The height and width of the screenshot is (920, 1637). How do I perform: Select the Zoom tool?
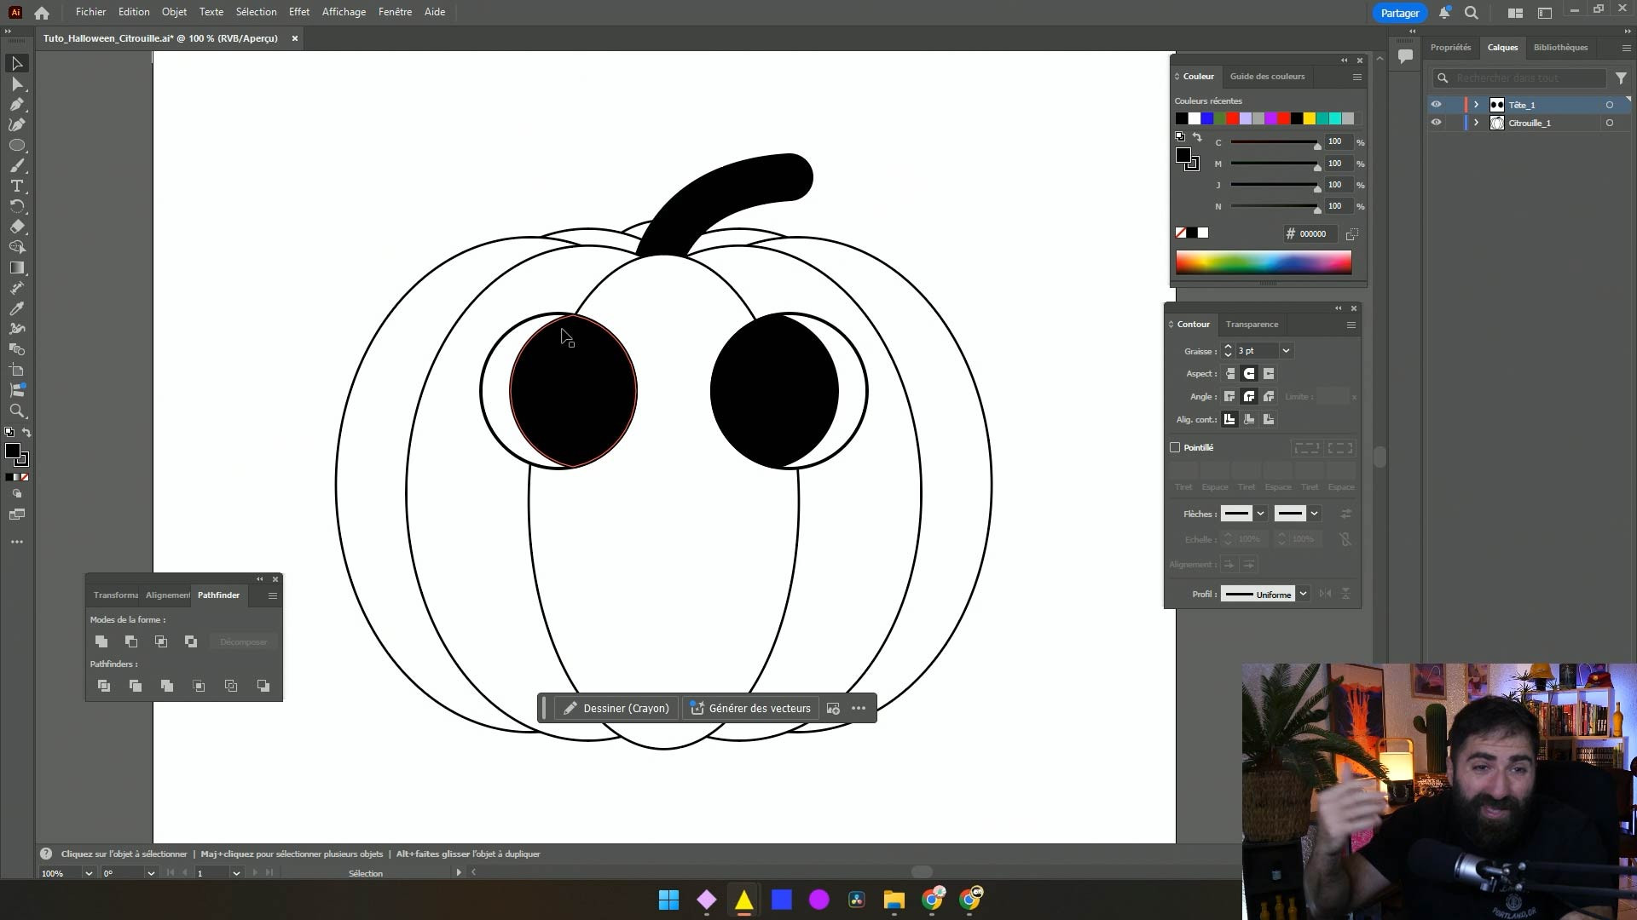17,411
